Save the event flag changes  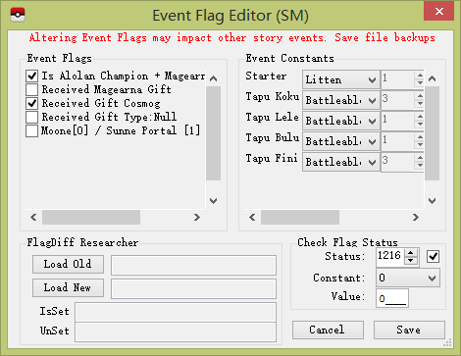tap(409, 330)
